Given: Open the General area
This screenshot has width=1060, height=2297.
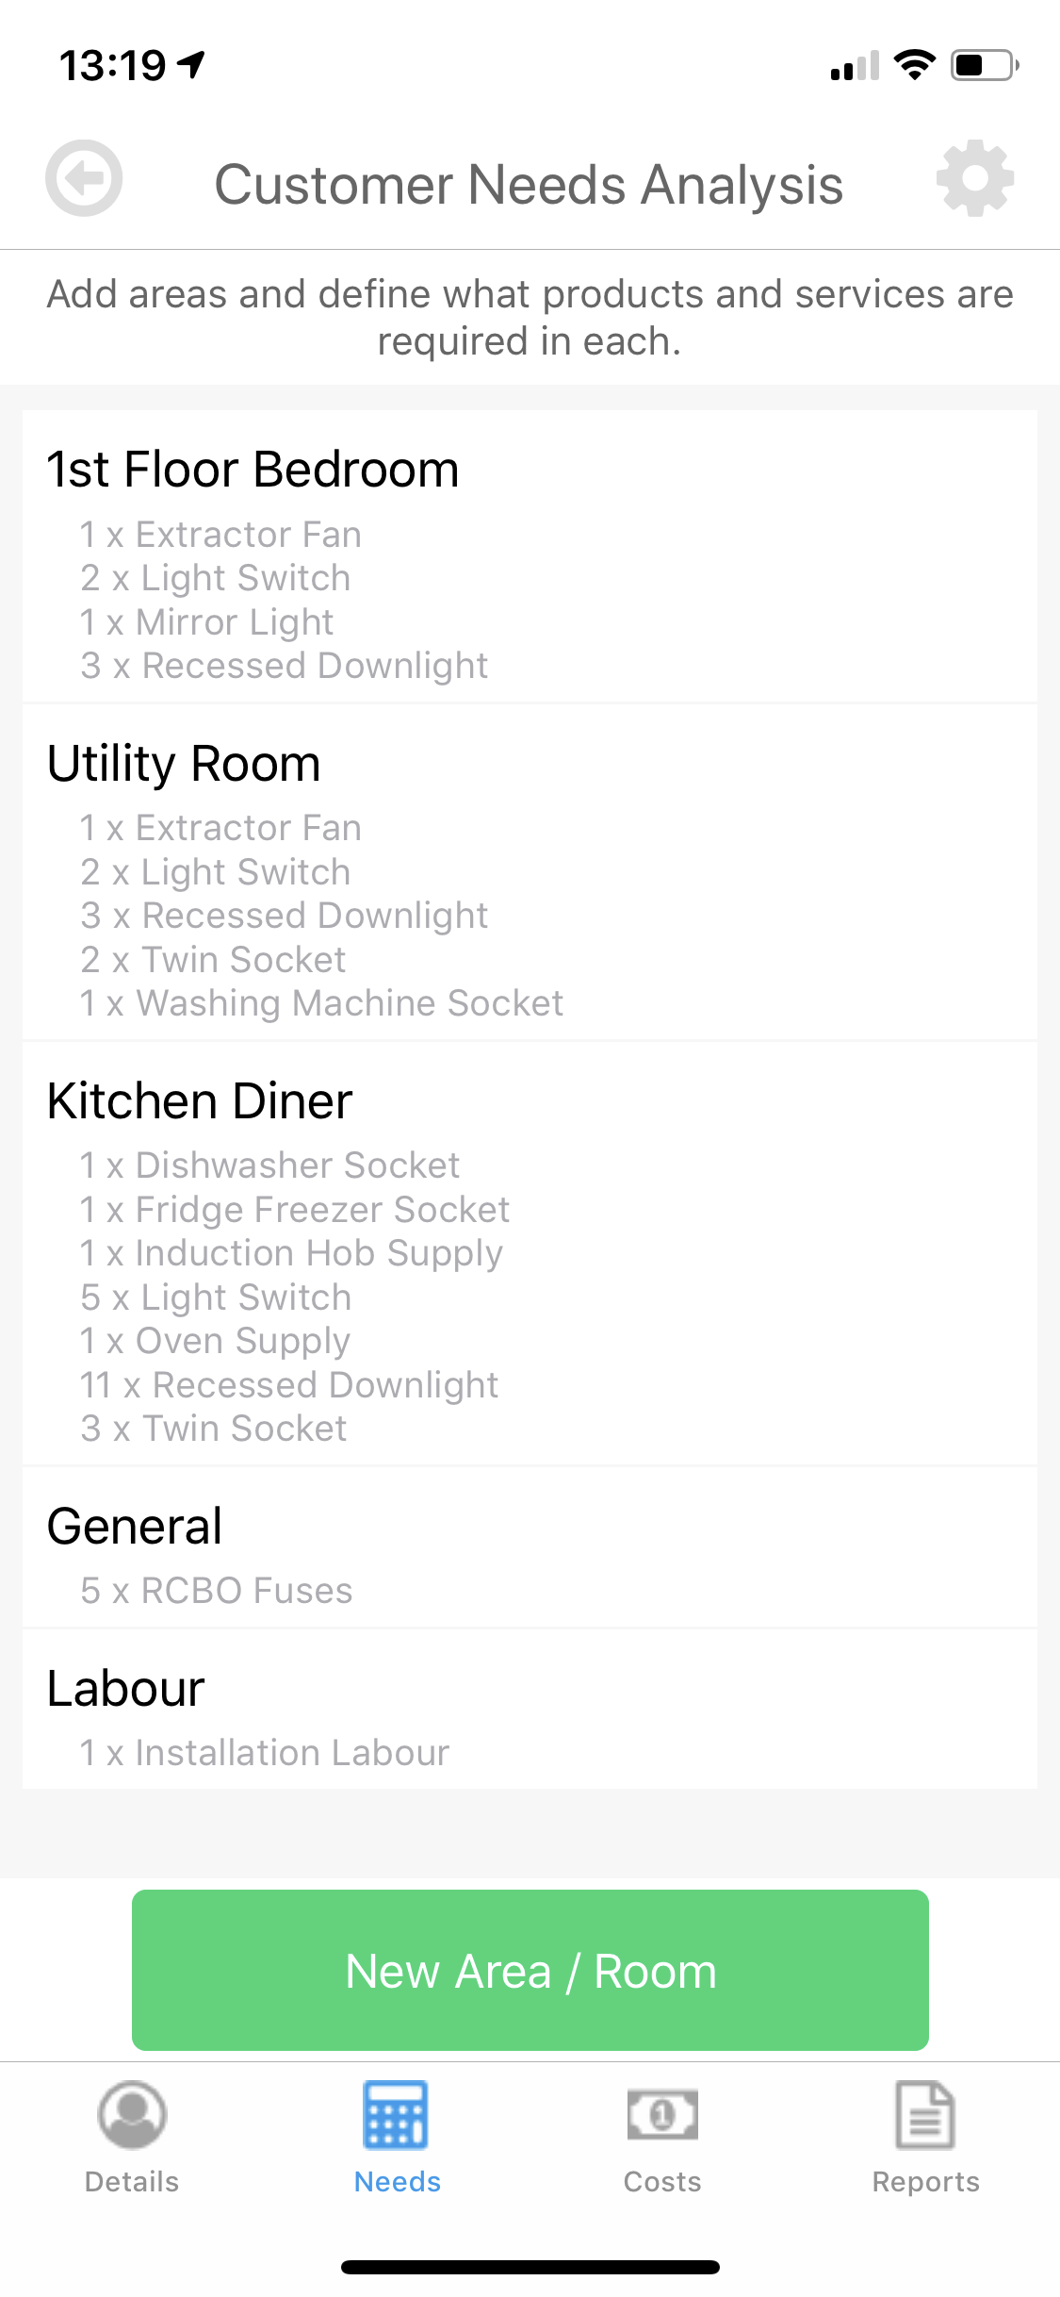Looking at the screenshot, I should tap(135, 1527).
